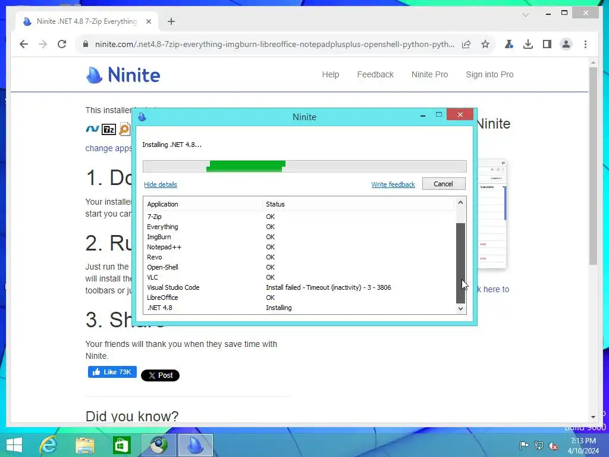Click the 7-Zip icon on the webpage
This screenshot has width=609, height=457.
pyautogui.click(x=109, y=129)
